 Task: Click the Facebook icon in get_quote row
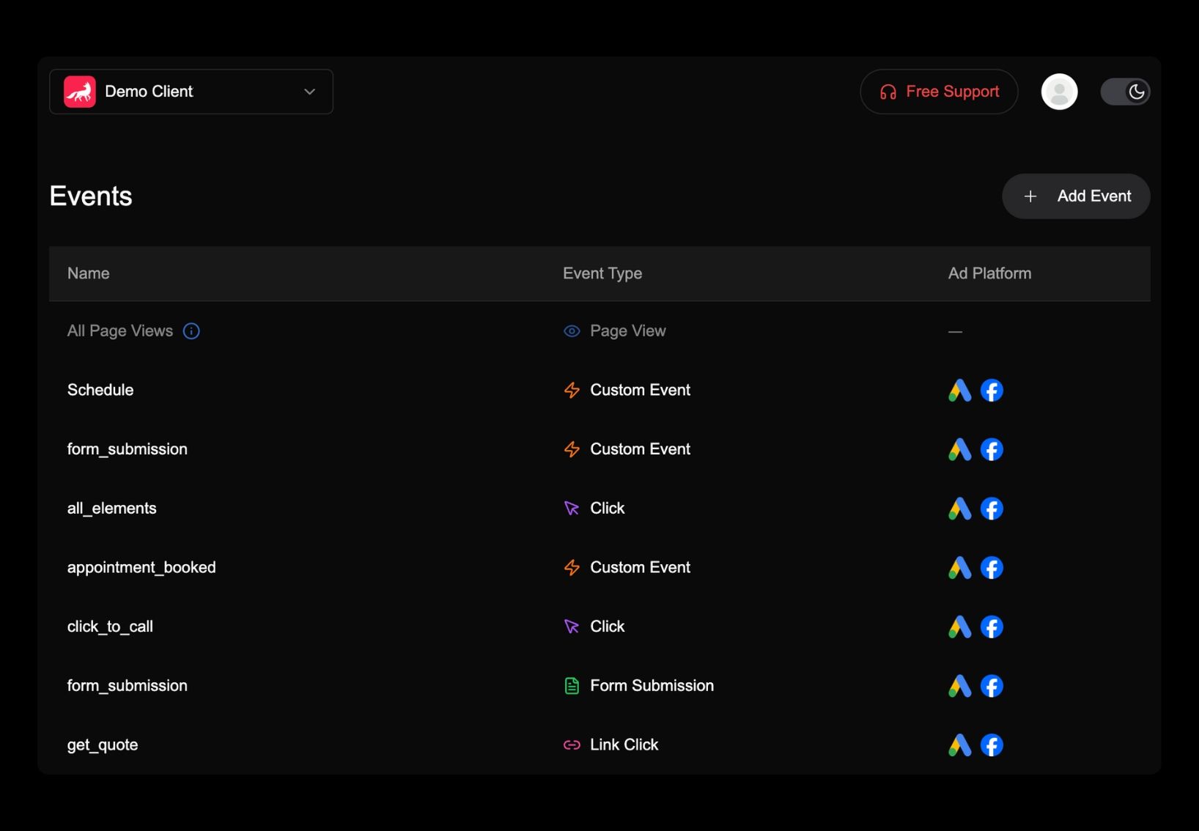pyautogui.click(x=992, y=745)
